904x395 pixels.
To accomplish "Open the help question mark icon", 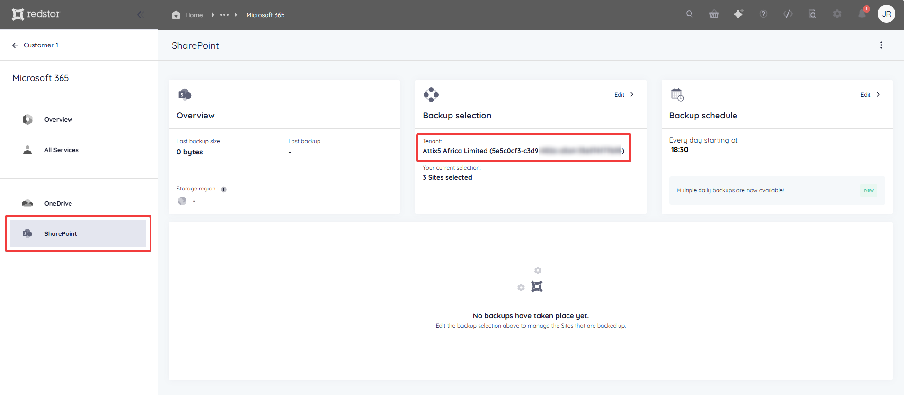I will [x=763, y=14].
